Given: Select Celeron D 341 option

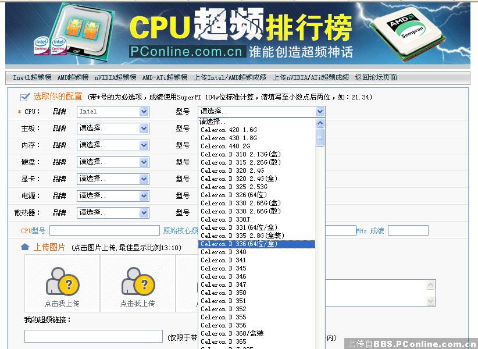Looking at the screenshot, I should tap(256, 261).
